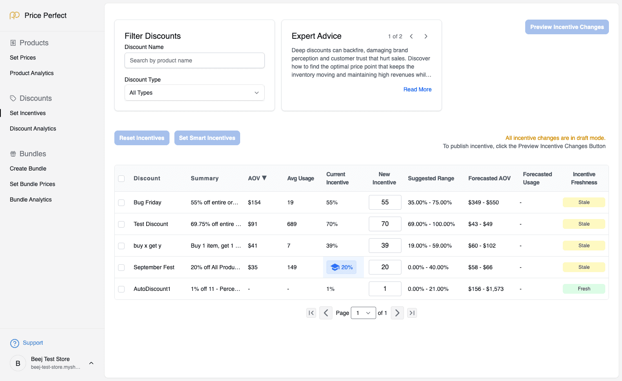Click the next arrow in Expert Advice
Viewport: 622px width, 381px height.
pyautogui.click(x=426, y=36)
